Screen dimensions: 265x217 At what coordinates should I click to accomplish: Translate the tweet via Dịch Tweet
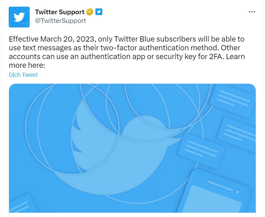tap(23, 75)
